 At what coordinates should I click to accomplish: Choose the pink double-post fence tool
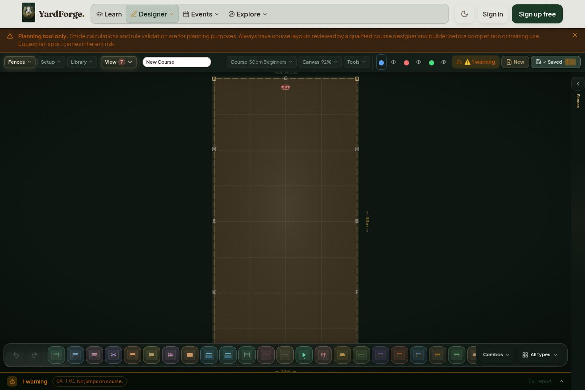[323, 355]
